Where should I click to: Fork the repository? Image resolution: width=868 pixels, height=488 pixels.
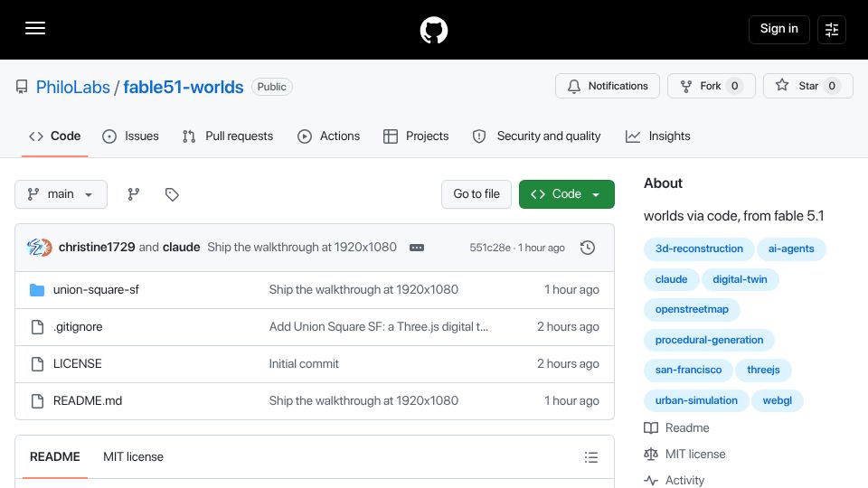[712, 86]
